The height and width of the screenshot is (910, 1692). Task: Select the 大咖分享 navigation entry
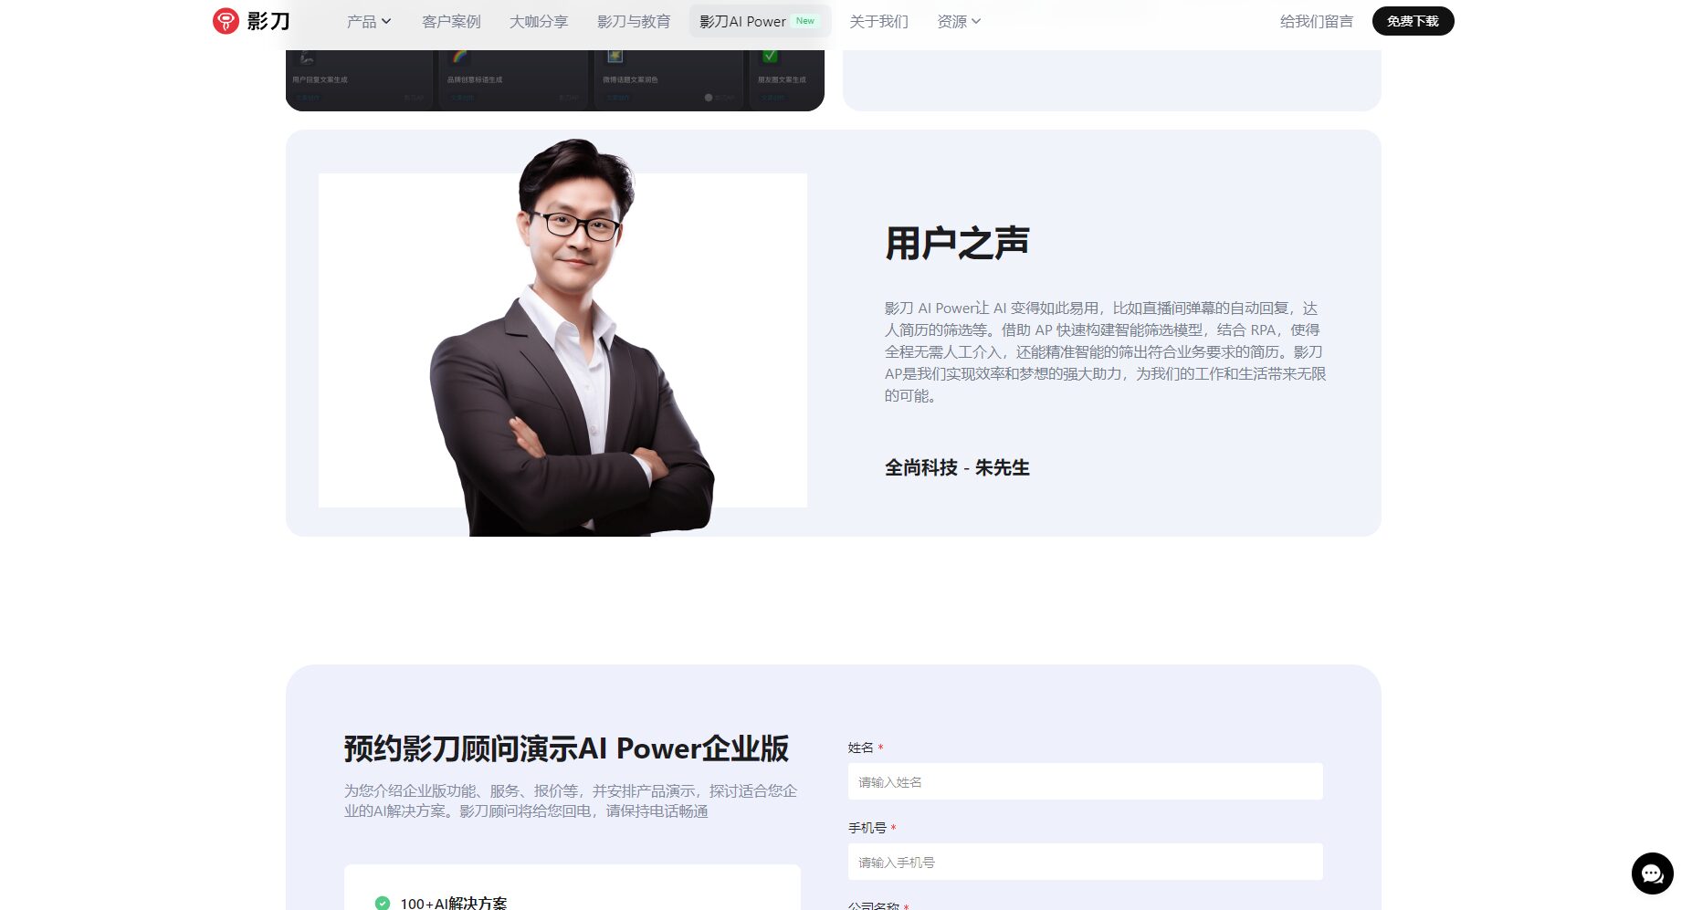[x=539, y=21]
